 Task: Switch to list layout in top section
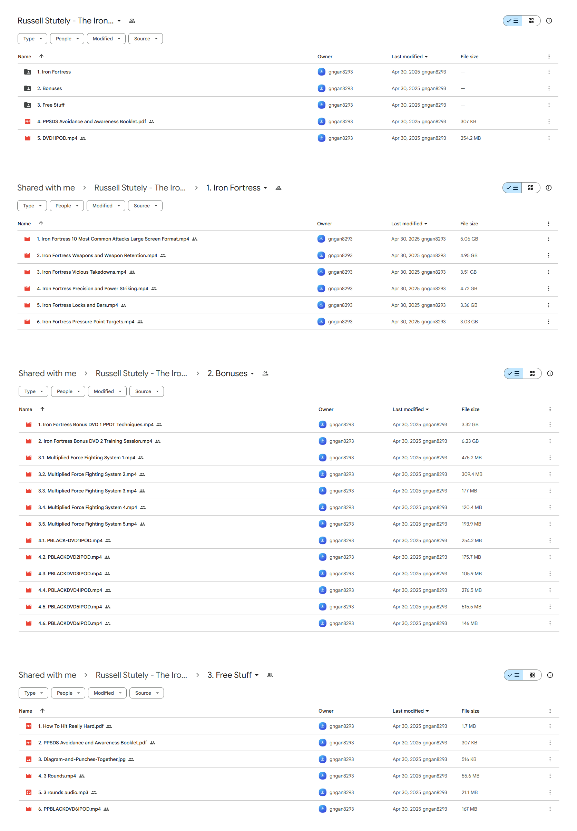click(513, 21)
